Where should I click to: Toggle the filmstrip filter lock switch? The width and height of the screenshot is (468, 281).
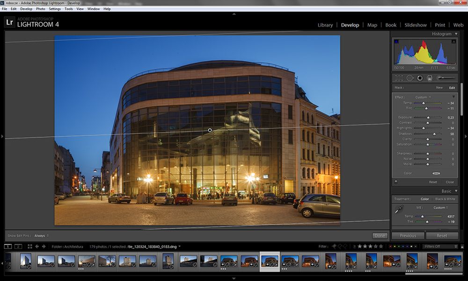(462, 246)
